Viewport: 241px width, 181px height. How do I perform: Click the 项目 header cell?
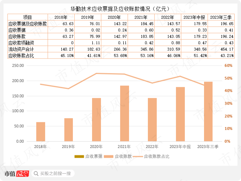(x=28, y=17)
